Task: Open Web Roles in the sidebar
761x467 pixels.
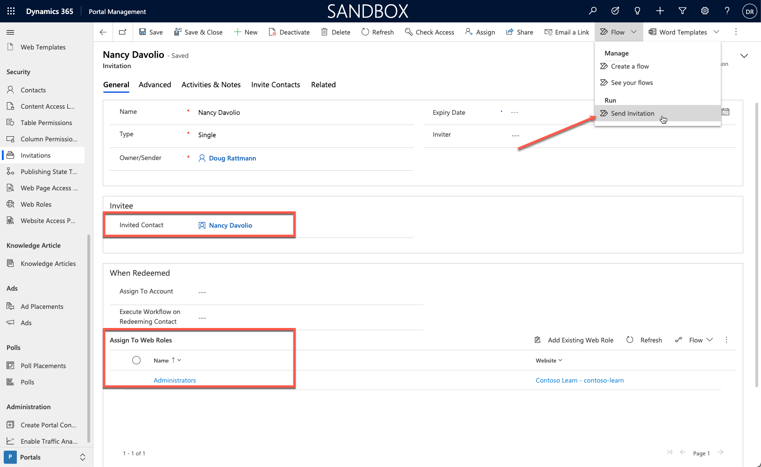Action: 36,204
